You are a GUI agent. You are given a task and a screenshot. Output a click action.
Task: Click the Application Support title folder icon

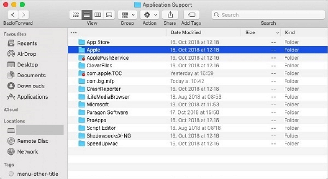tap(137, 5)
